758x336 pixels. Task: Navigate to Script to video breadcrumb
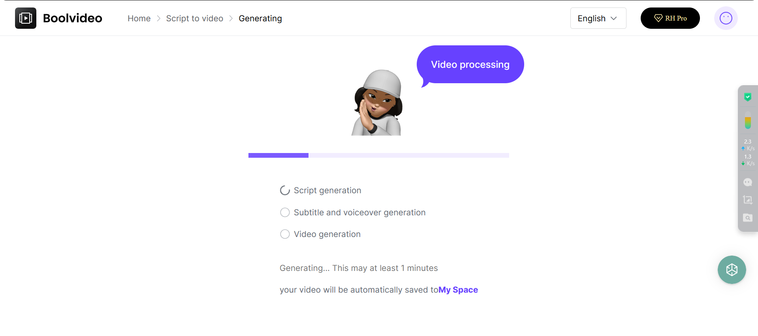tap(194, 19)
